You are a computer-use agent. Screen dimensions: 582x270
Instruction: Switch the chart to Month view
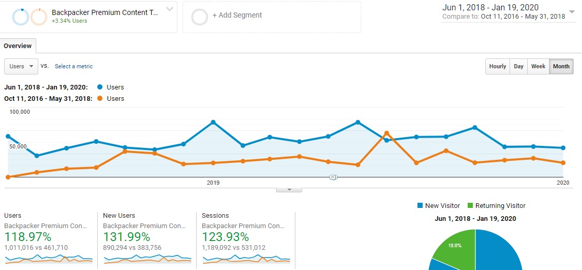(561, 66)
